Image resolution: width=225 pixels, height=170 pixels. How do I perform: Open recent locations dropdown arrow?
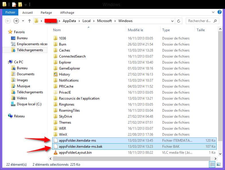23,21
